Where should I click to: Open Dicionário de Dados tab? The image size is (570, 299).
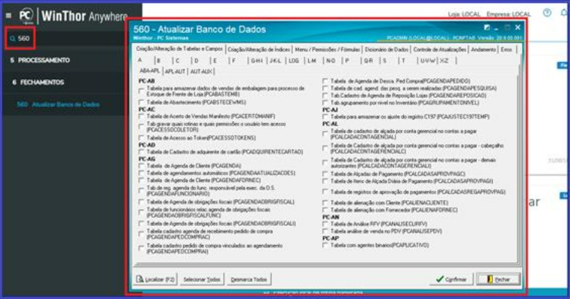click(386, 50)
